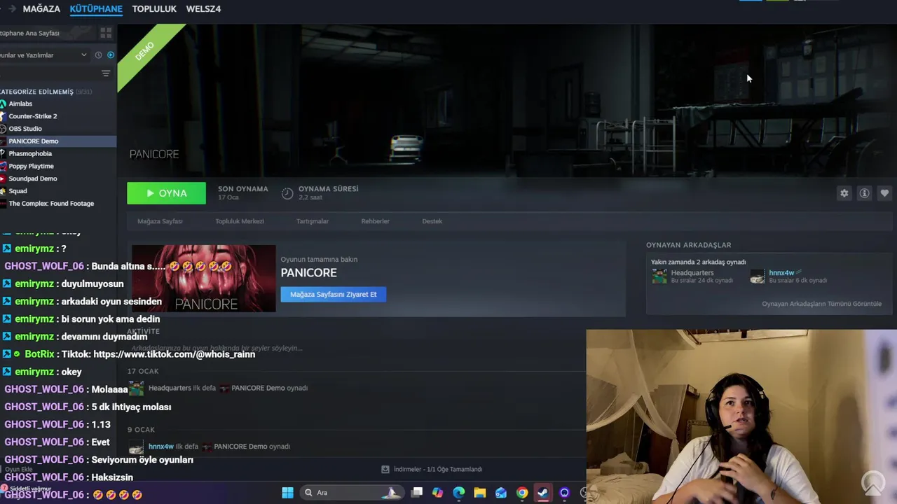Expand the Oyunlar ve Yazılımlar dropdown
This screenshot has width=897, height=504.
pyautogui.click(x=43, y=55)
